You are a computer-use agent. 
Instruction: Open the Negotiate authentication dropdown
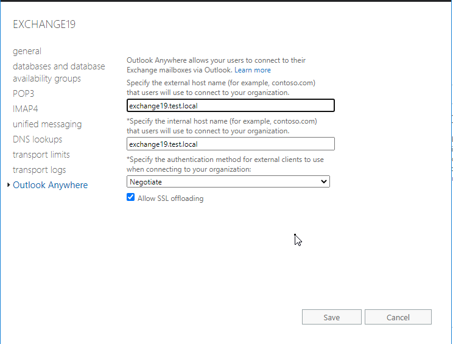pos(228,181)
